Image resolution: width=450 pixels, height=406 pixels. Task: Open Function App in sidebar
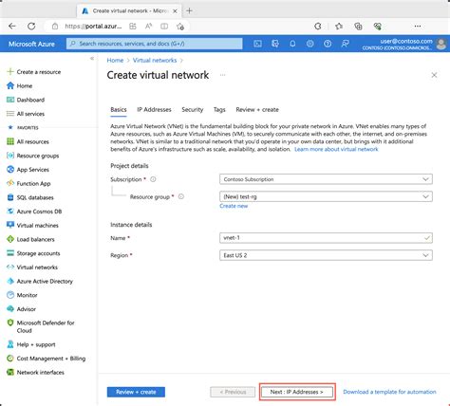tap(28, 183)
